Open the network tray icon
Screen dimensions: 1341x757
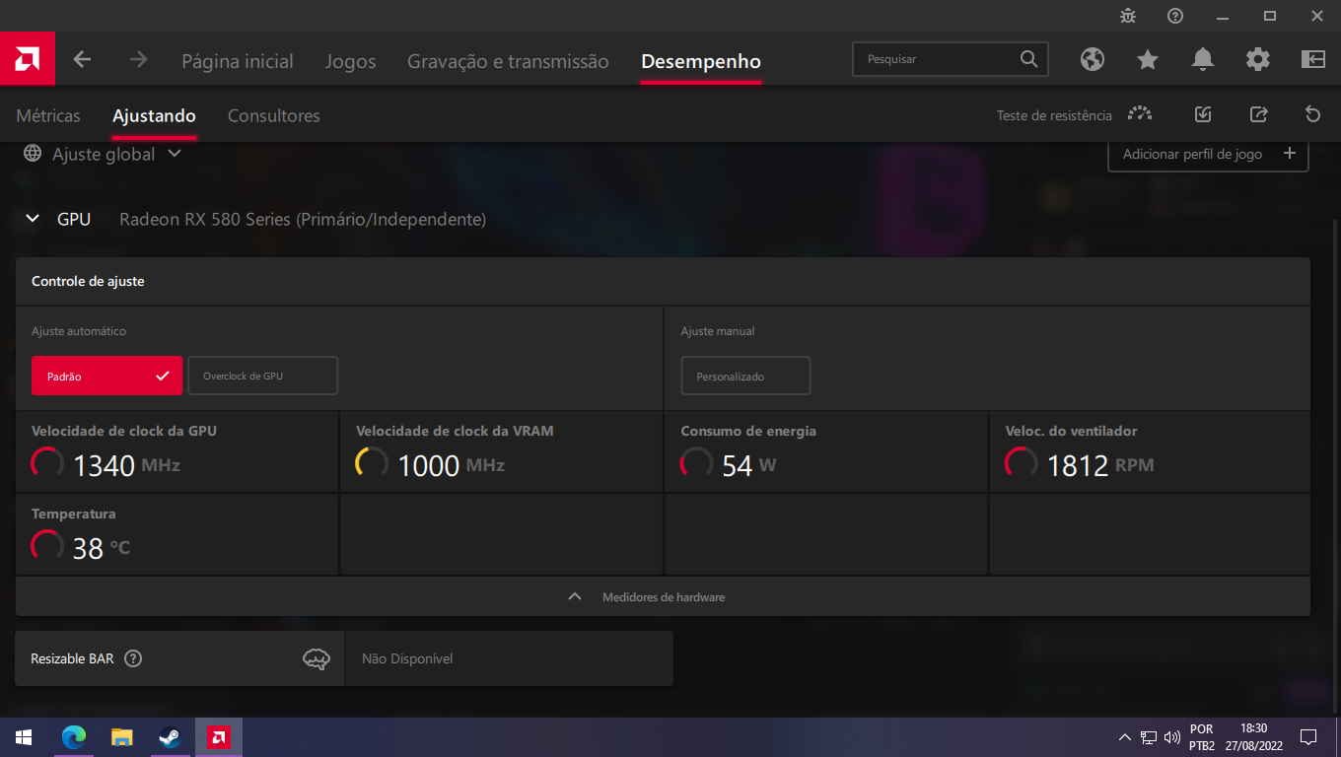[x=1149, y=737]
